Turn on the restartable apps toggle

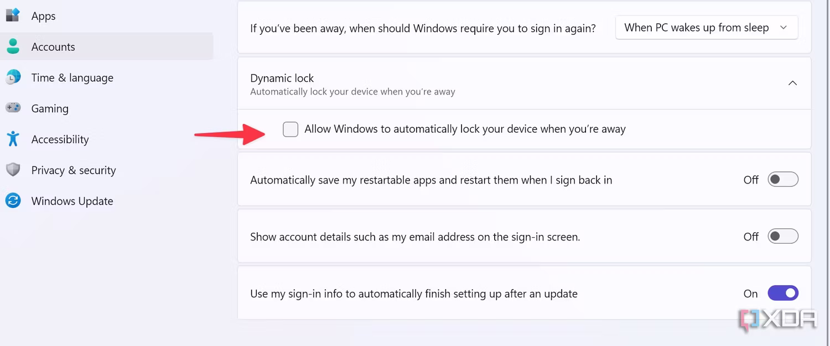pyautogui.click(x=783, y=180)
